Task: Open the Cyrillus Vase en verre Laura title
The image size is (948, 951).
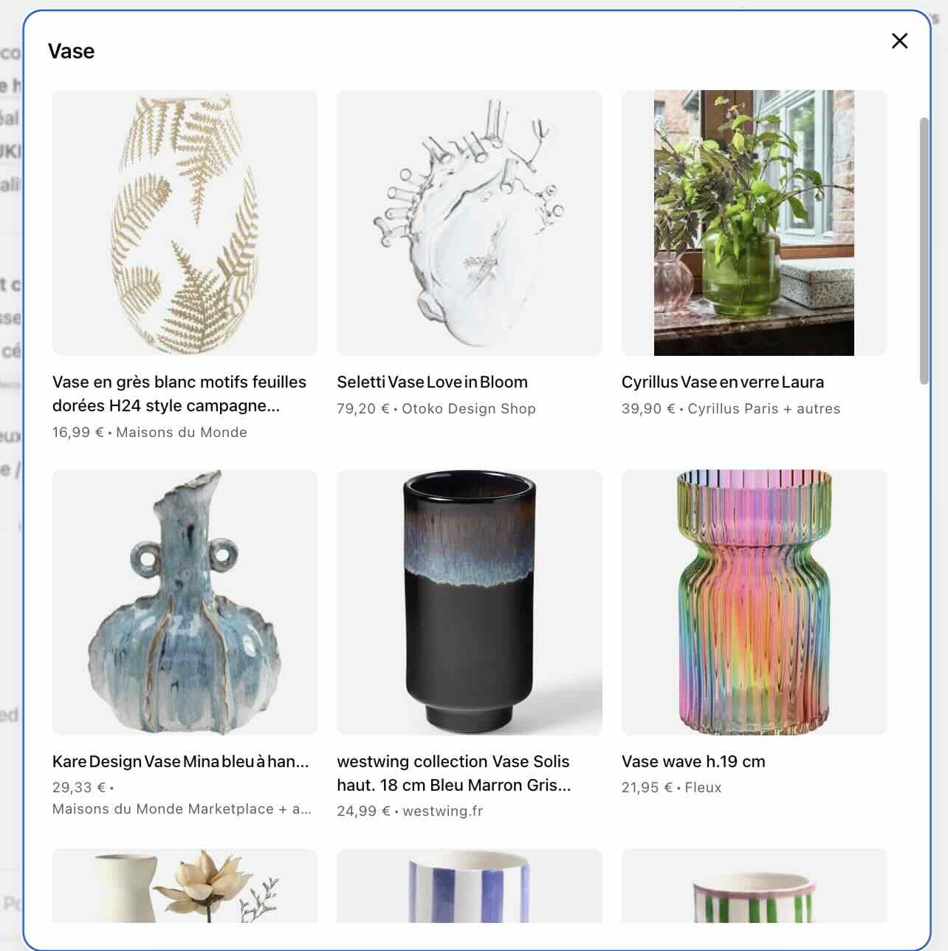Action: (x=723, y=382)
